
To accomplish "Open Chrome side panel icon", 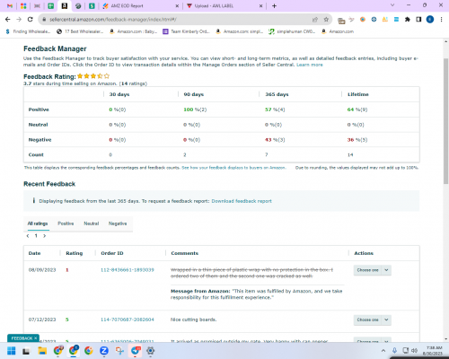I will click(418, 20).
